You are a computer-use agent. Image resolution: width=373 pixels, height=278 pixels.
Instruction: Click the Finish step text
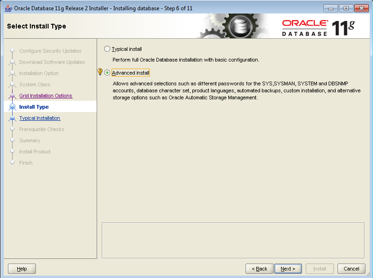click(26, 163)
